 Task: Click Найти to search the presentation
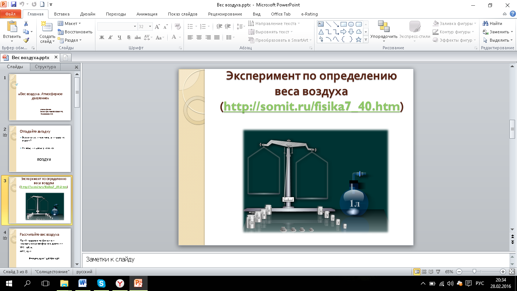coord(493,23)
